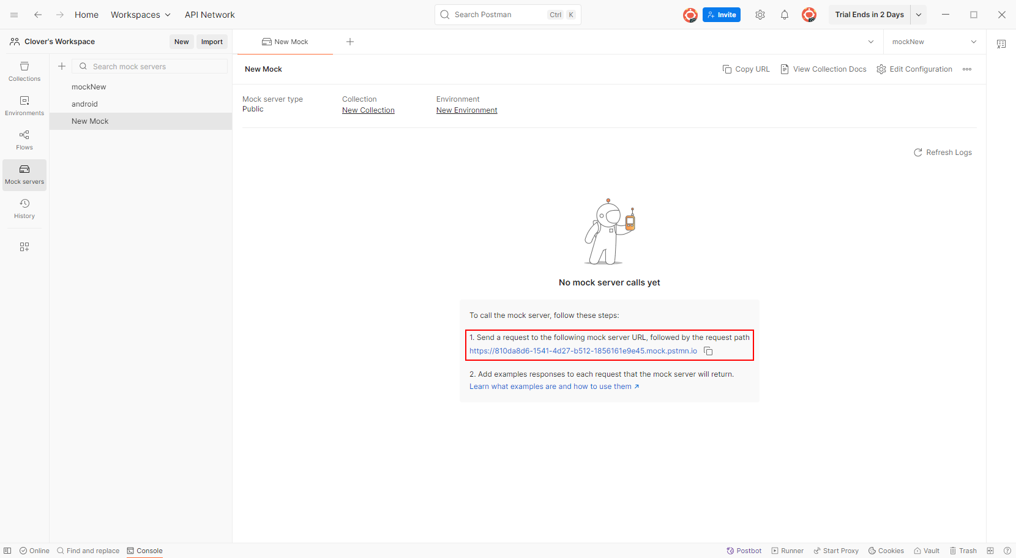The height and width of the screenshot is (558, 1016).
Task: Open Trash in the status bar
Action: 963,551
